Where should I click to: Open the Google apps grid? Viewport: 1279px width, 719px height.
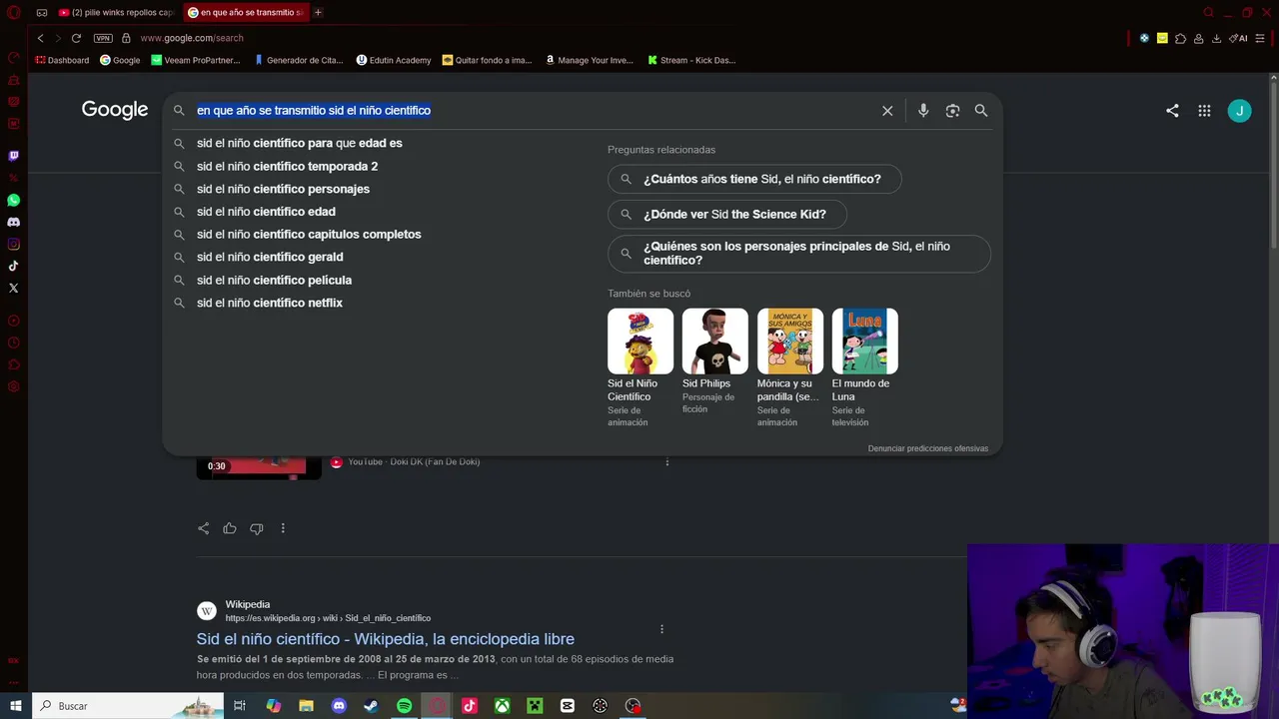pos(1204,111)
